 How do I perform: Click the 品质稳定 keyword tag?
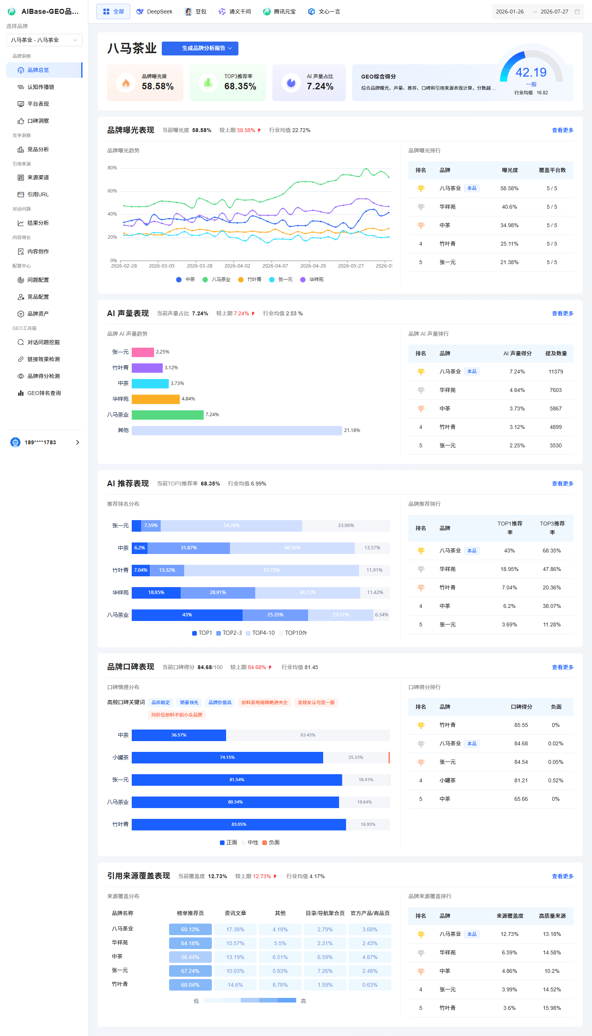tap(161, 703)
